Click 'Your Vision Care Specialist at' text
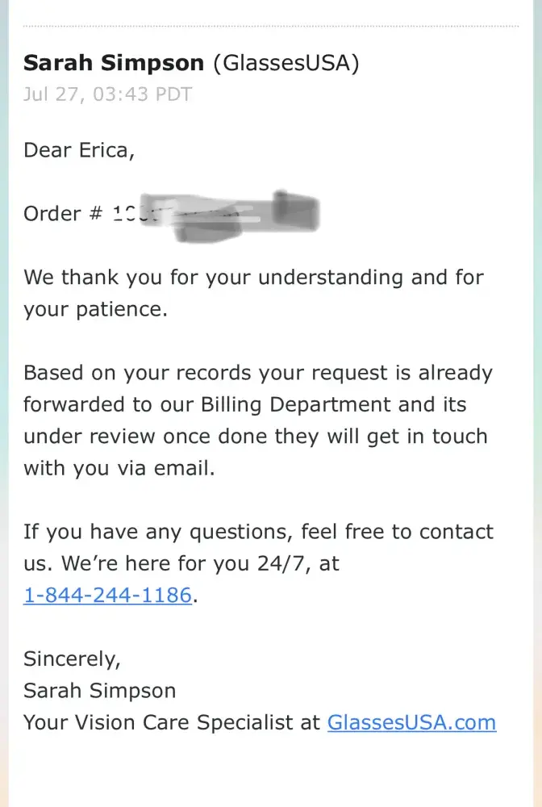This screenshot has width=542, height=807. (172, 721)
